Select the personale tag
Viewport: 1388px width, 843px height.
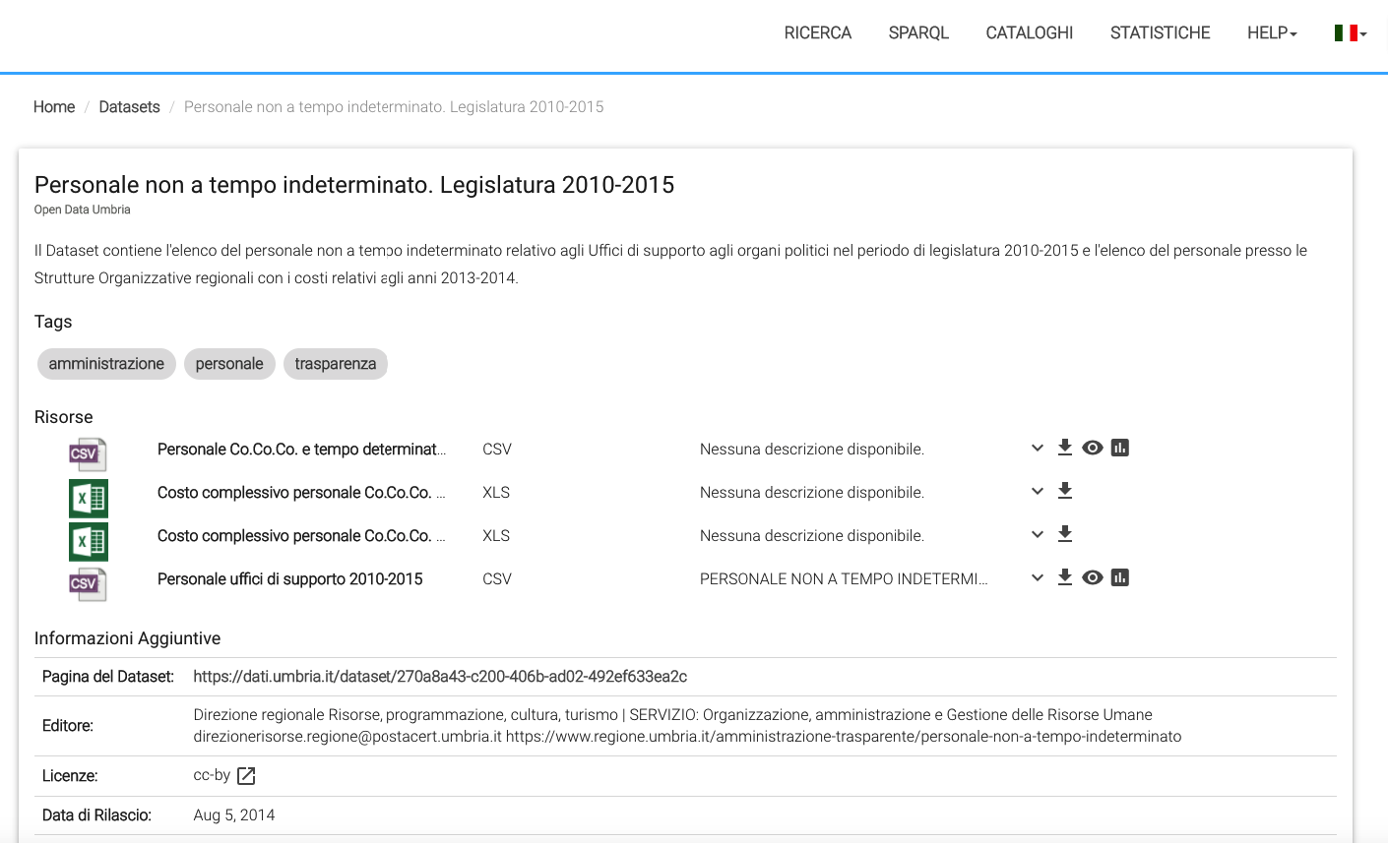pos(229,364)
